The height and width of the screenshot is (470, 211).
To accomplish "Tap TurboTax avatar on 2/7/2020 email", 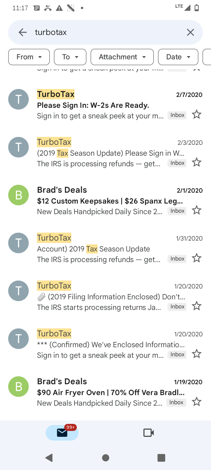I will coord(18,99).
